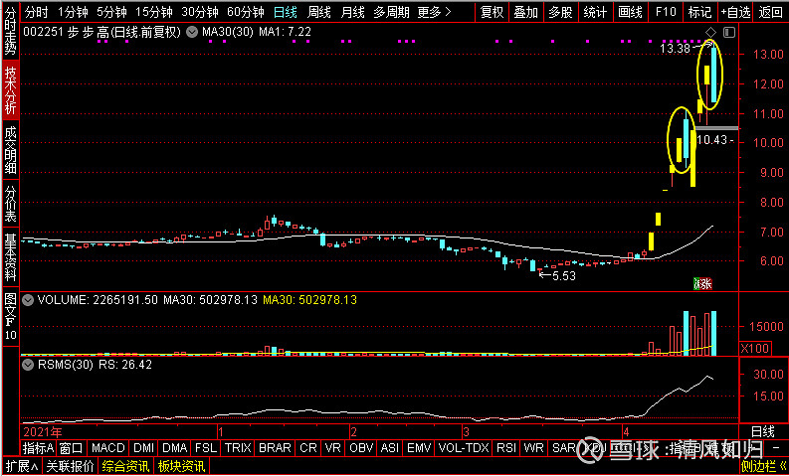Image resolution: width=789 pixels, height=476 pixels.
Task: Open the 图文F10 side panel
Action: coord(10,315)
